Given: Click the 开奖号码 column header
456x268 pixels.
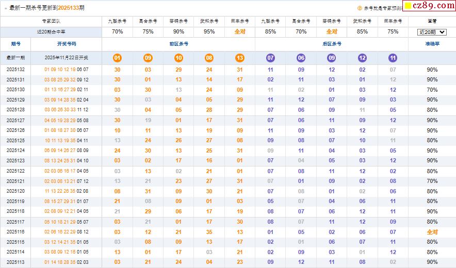Looking at the screenshot, I should (x=66, y=44).
